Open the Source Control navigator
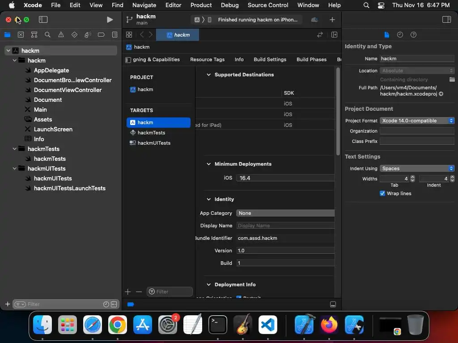 pos(21,35)
